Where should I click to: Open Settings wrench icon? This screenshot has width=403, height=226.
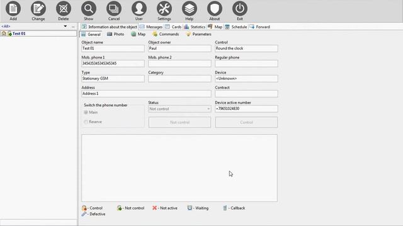pos(164,9)
